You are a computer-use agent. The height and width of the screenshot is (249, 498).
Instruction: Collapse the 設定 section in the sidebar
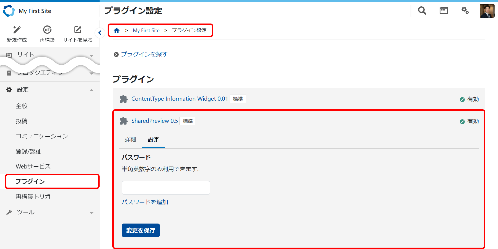click(91, 90)
